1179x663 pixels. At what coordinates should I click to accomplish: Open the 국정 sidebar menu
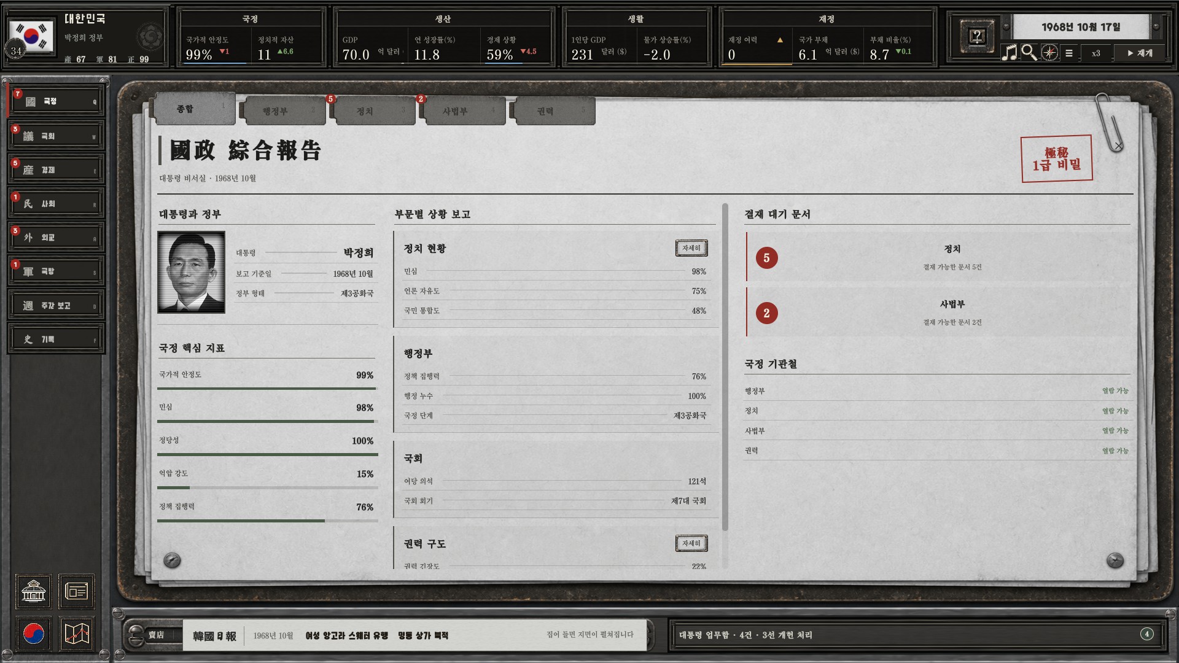tap(56, 101)
